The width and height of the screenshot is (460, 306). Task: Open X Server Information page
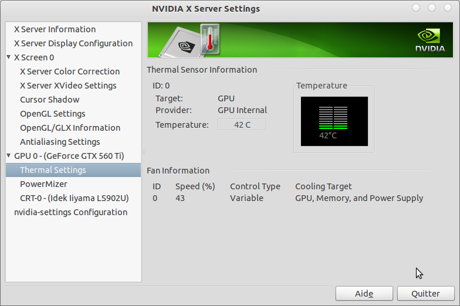[x=55, y=29]
